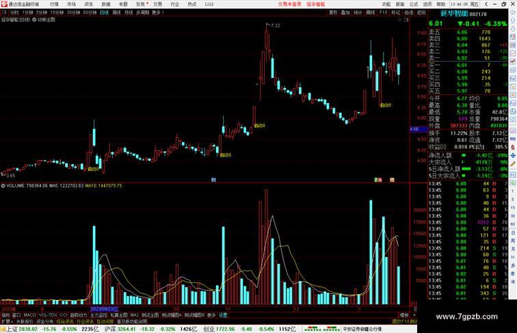Click the stock name 延华智能 002178 header
This screenshot has width=517, height=333.
pos(464,14)
